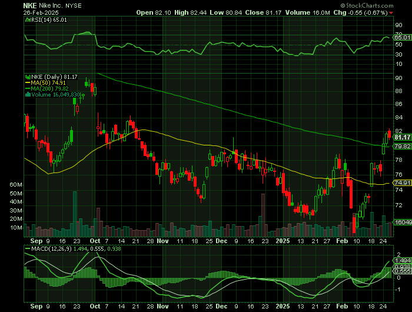Click the High 82.44 value
412x312 pixels.
pyautogui.click(x=191, y=12)
